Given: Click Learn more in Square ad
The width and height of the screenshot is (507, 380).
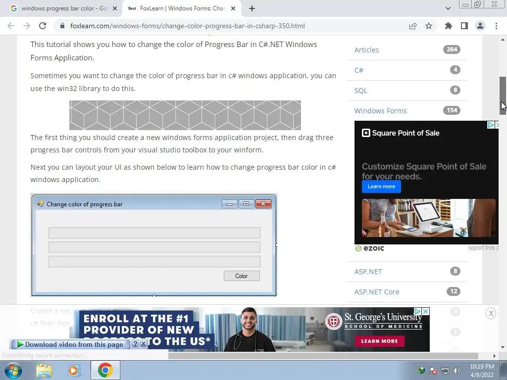Looking at the screenshot, I should 381,187.
